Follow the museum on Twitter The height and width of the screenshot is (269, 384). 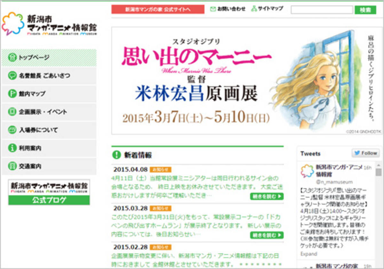(x=365, y=153)
